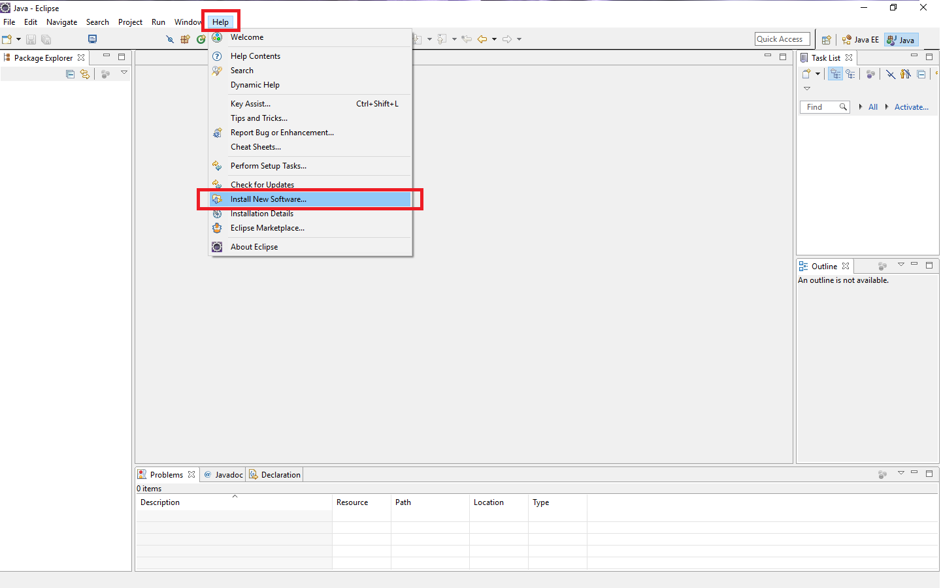Click the Find field in Task List

pos(825,107)
